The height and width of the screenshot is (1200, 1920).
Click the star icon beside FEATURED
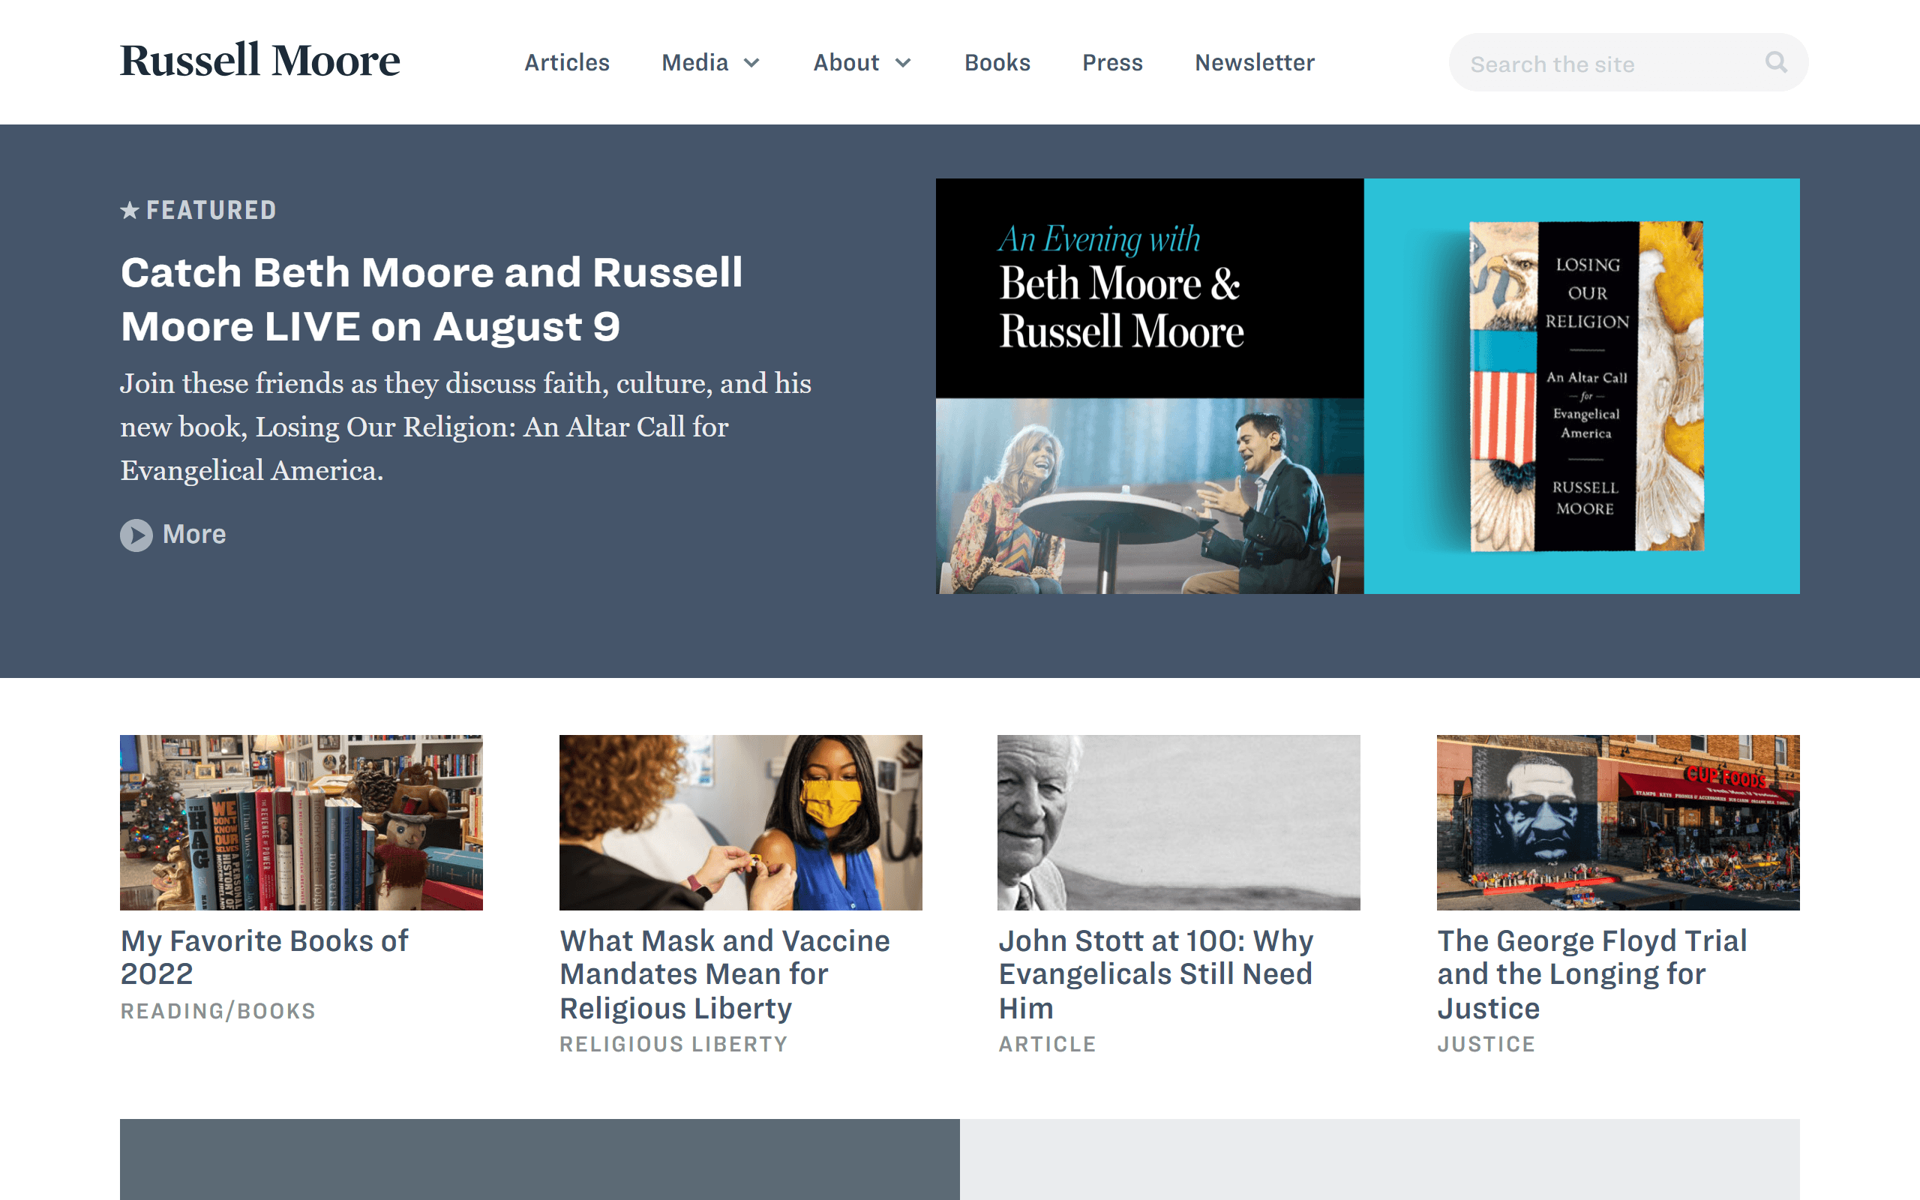coord(129,209)
